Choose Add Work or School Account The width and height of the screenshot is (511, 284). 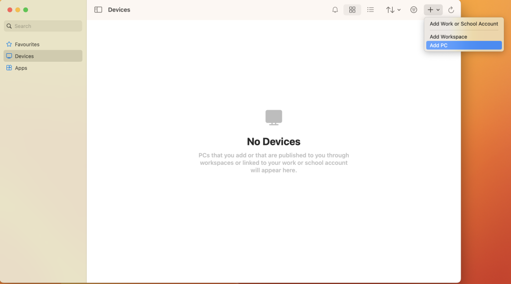pos(464,24)
